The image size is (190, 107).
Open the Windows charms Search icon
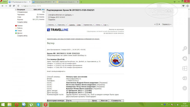[x=184, y=49]
